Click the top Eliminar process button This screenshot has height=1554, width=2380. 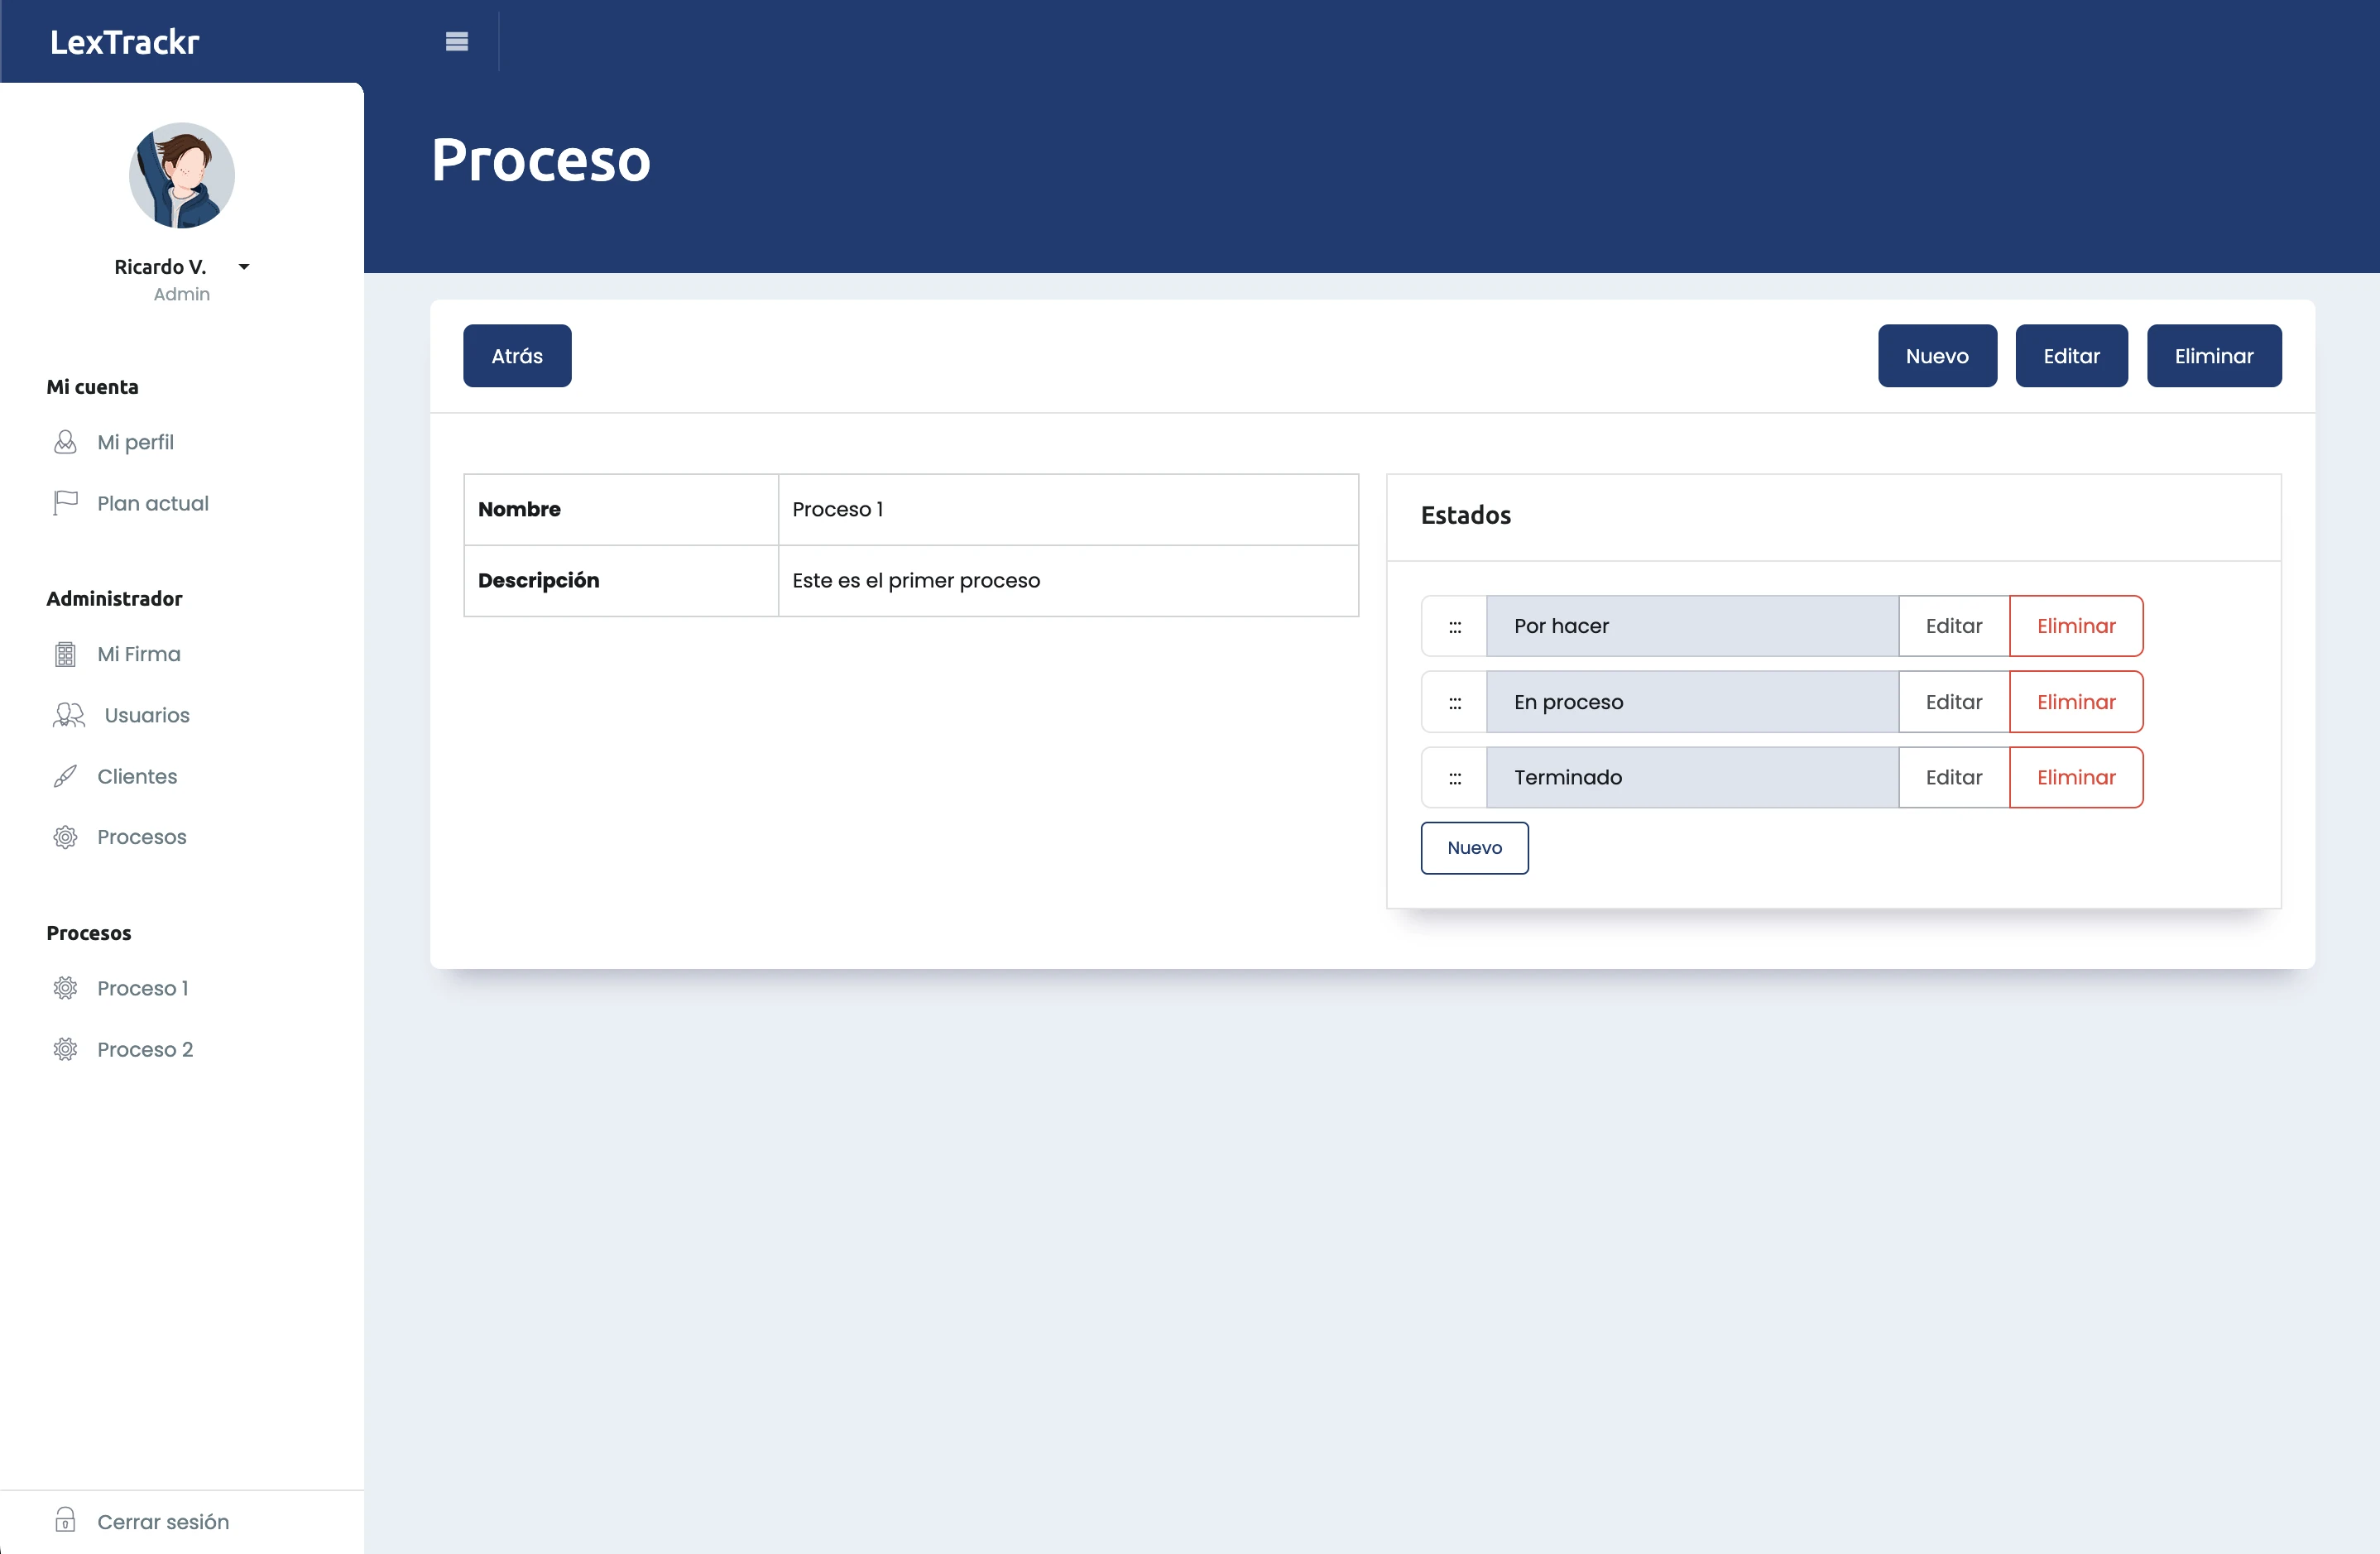(2214, 355)
